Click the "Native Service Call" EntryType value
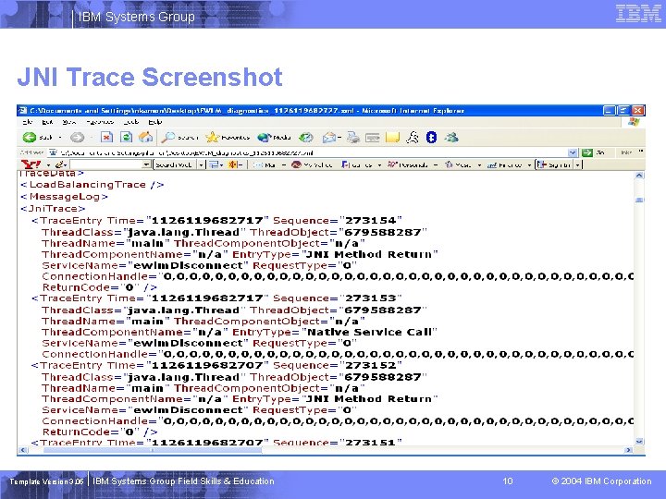This screenshot has width=666, height=499. tap(369, 333)
